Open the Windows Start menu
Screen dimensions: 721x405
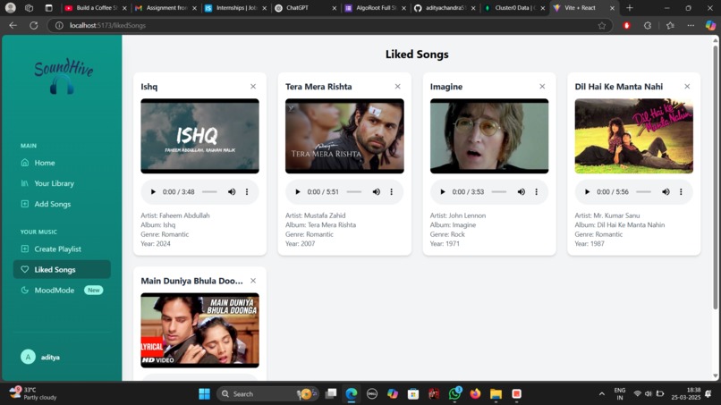204,394
